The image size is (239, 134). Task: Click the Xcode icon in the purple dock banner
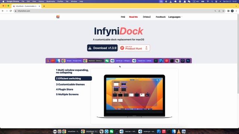tap(161, 61)
